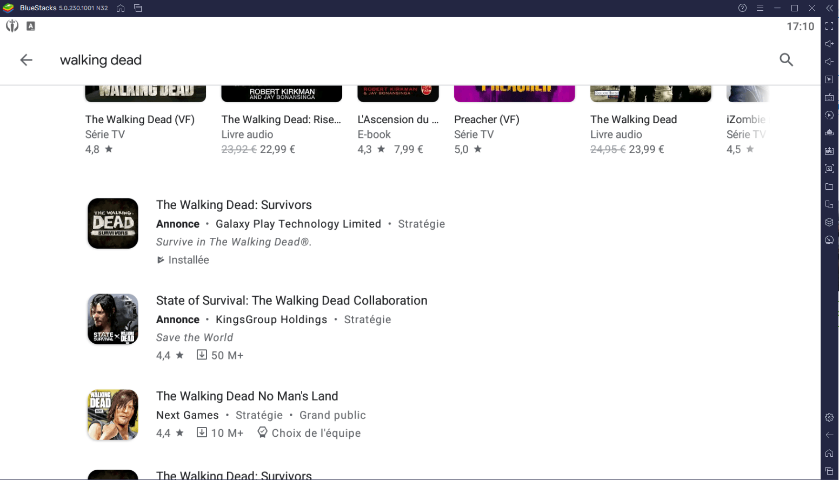Click Android home icon in sidebar

[x=829, y=453]
